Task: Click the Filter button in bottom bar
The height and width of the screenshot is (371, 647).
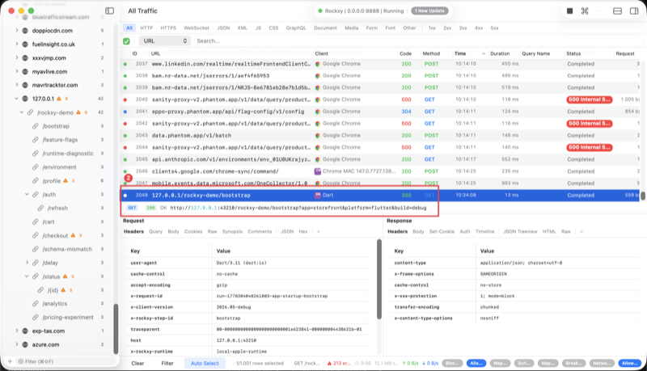Action: point(167,363)
